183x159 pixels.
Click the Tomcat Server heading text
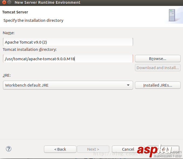pos(15,12)
